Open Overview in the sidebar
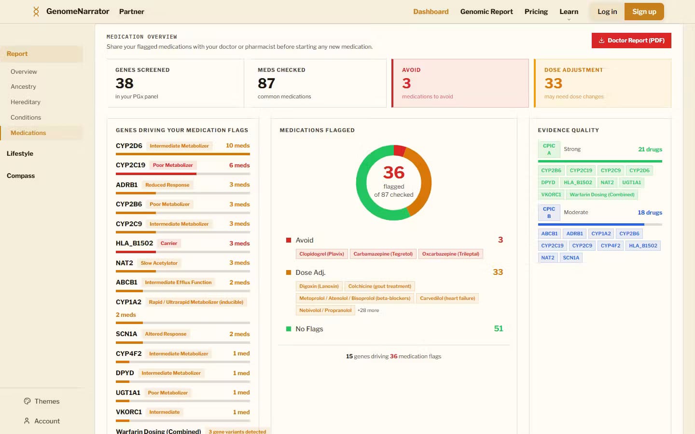Viewport: 695px width, 434px height. (x=24, y=72)
